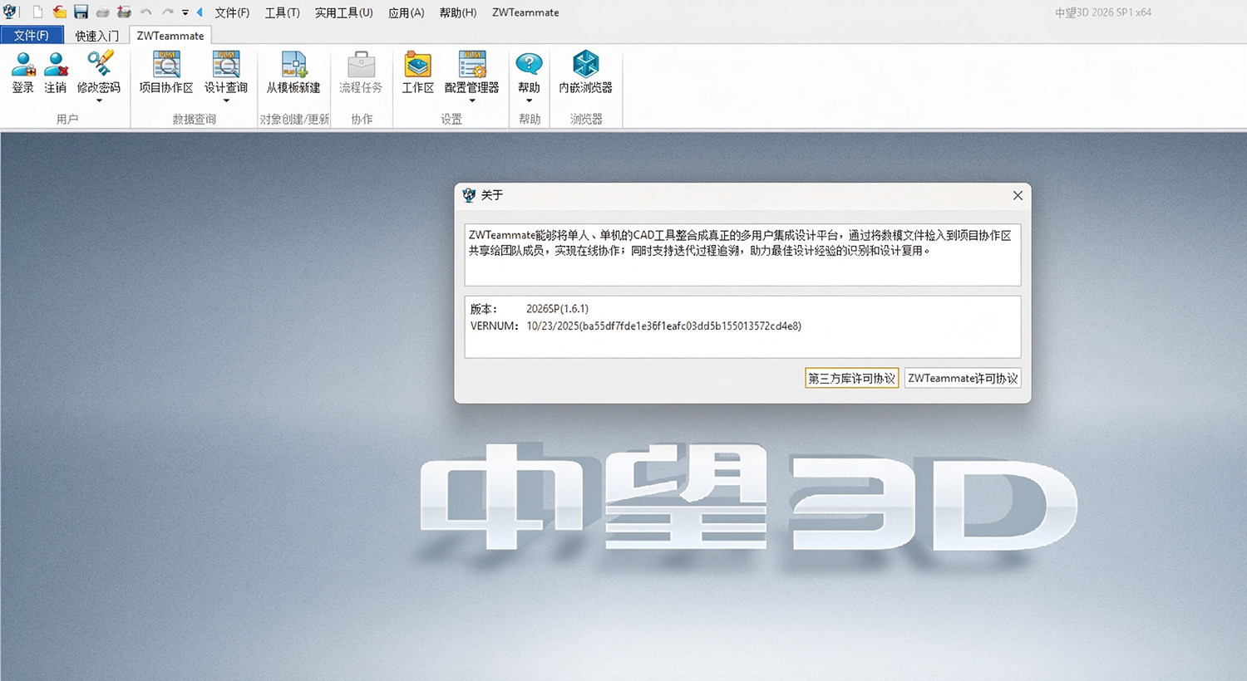Click the Redo arrow icon
The height and width of the screenshot is (681, 1247).
168,12
